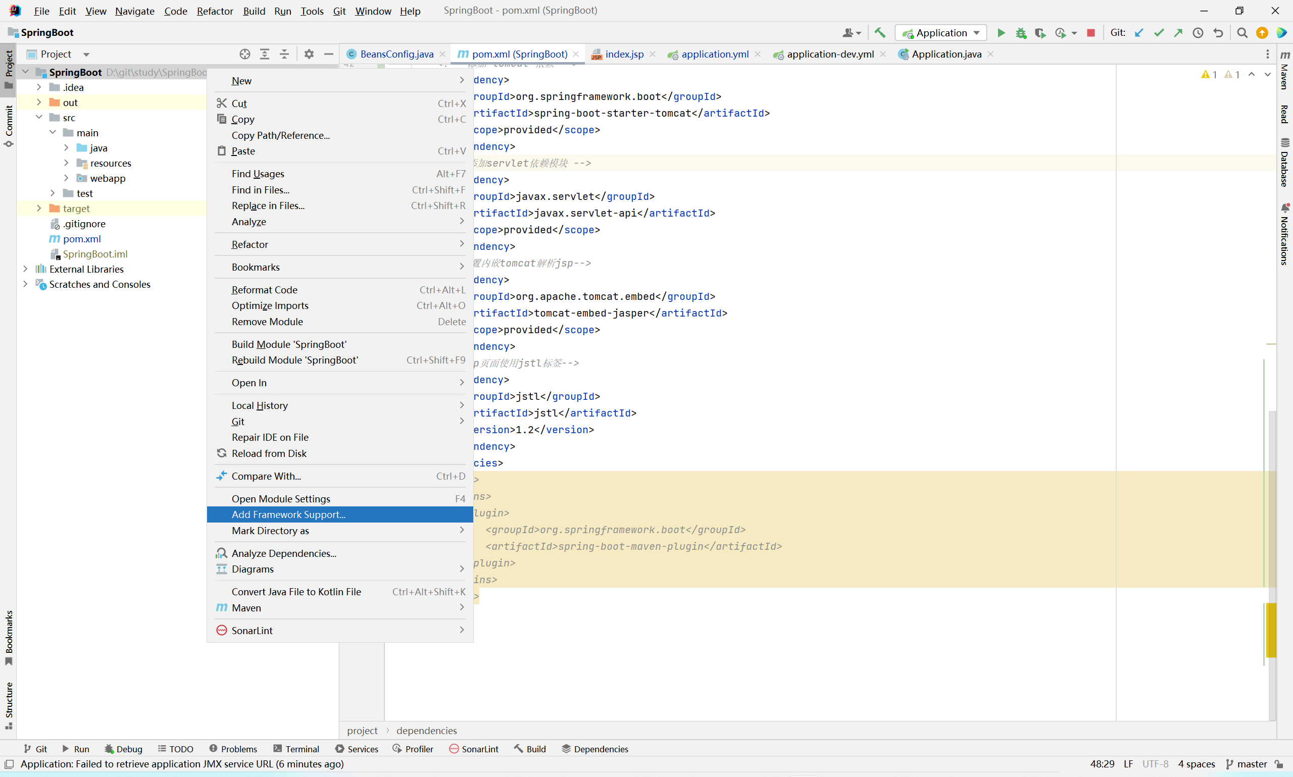
Task: Toggle the Bookmarks tool window
Action: [x=9, y=637]
